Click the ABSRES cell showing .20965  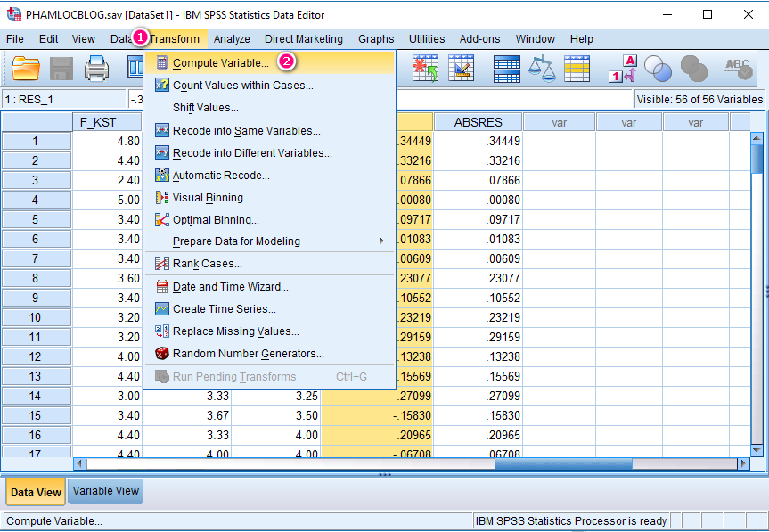click(479, 436)
